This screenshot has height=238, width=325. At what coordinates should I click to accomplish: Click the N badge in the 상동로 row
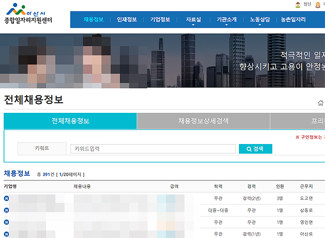[7, 210]
